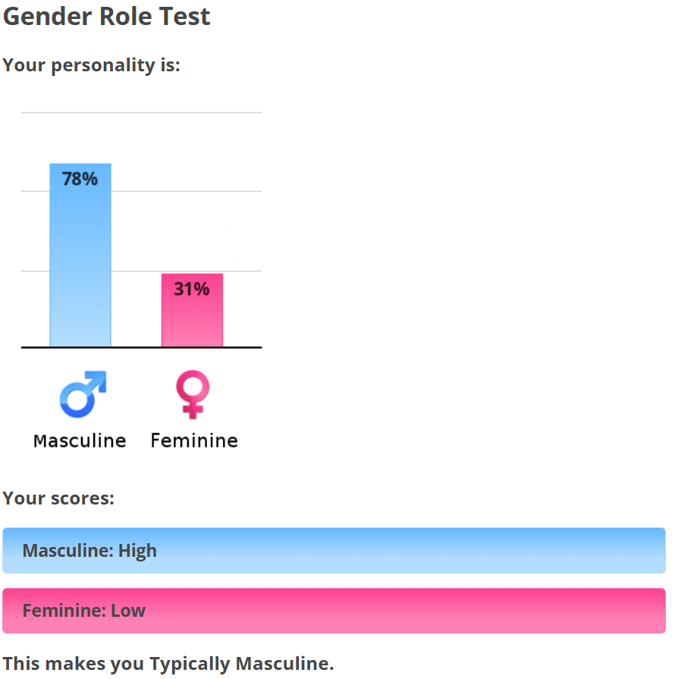Click the word 'Low' in the pink score bar
This screenshot has height=679, width=675.
[128, 611]
